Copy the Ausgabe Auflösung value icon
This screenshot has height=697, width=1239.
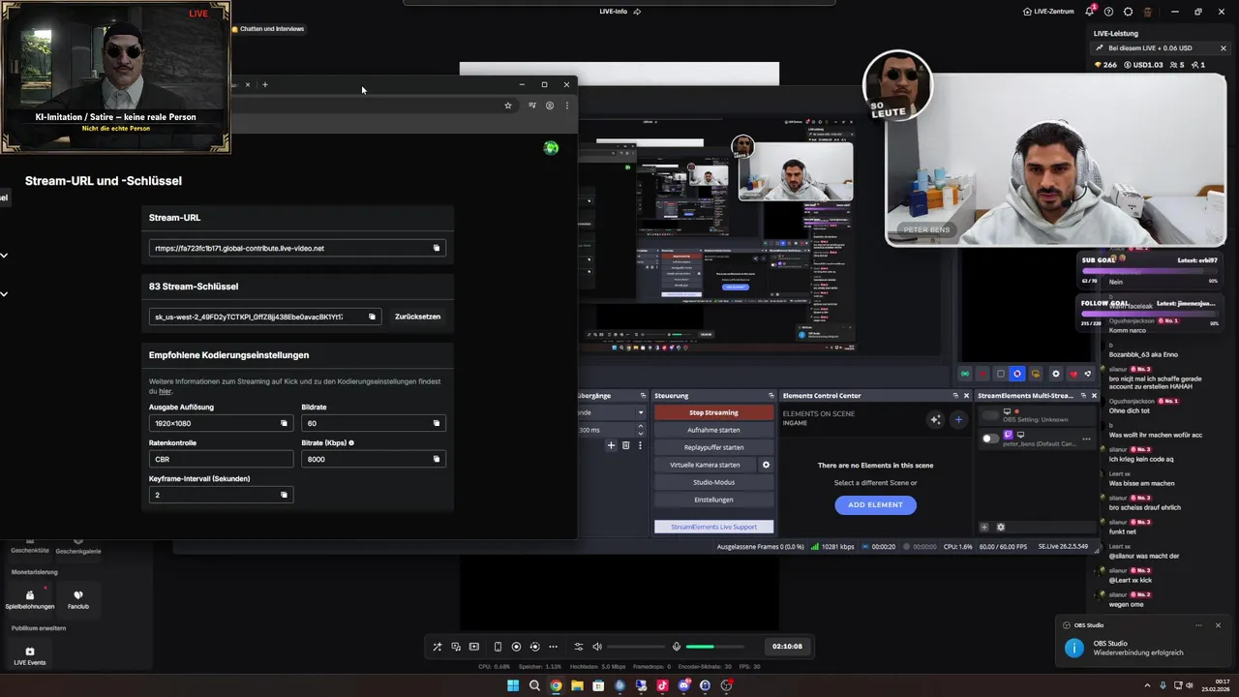pyautogui.click(x=284, y=423)
